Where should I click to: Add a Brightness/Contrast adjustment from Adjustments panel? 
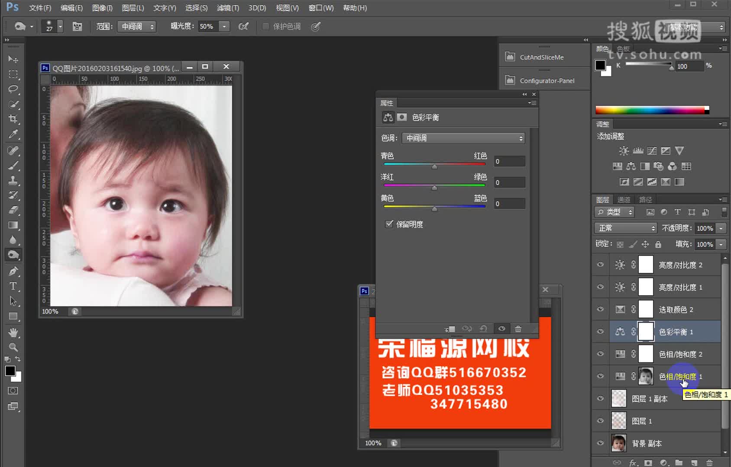pyautogui.click(x=624, y=151)
